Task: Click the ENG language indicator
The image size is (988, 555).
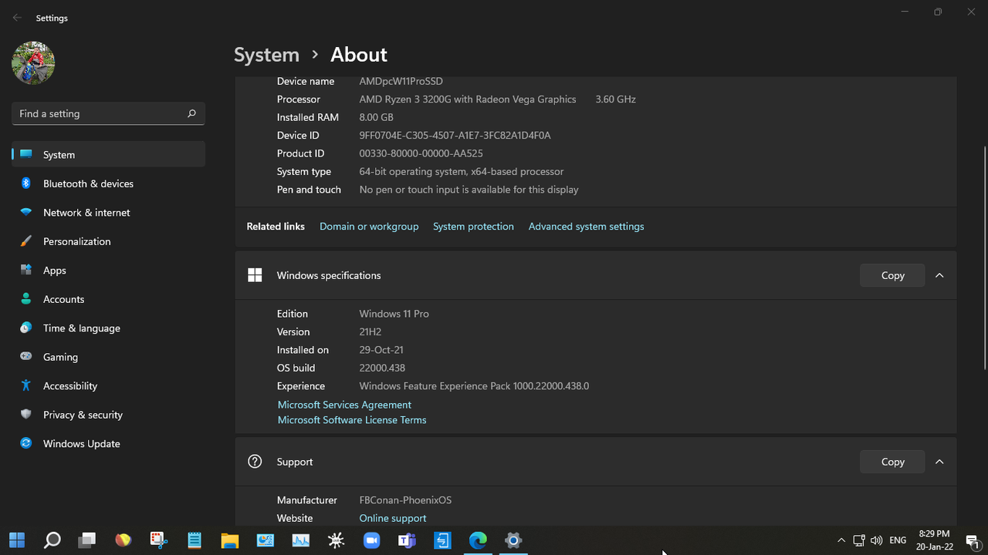Action: tap(898, 540)
